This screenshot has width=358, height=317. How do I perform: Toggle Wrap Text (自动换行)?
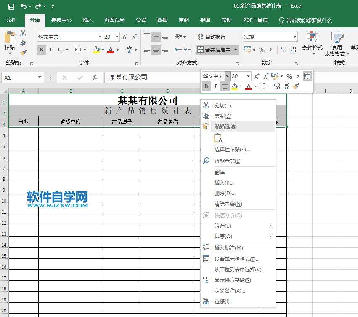coord(212,37)
